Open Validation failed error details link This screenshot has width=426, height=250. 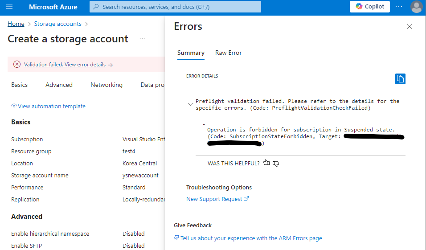click(65, 65)
